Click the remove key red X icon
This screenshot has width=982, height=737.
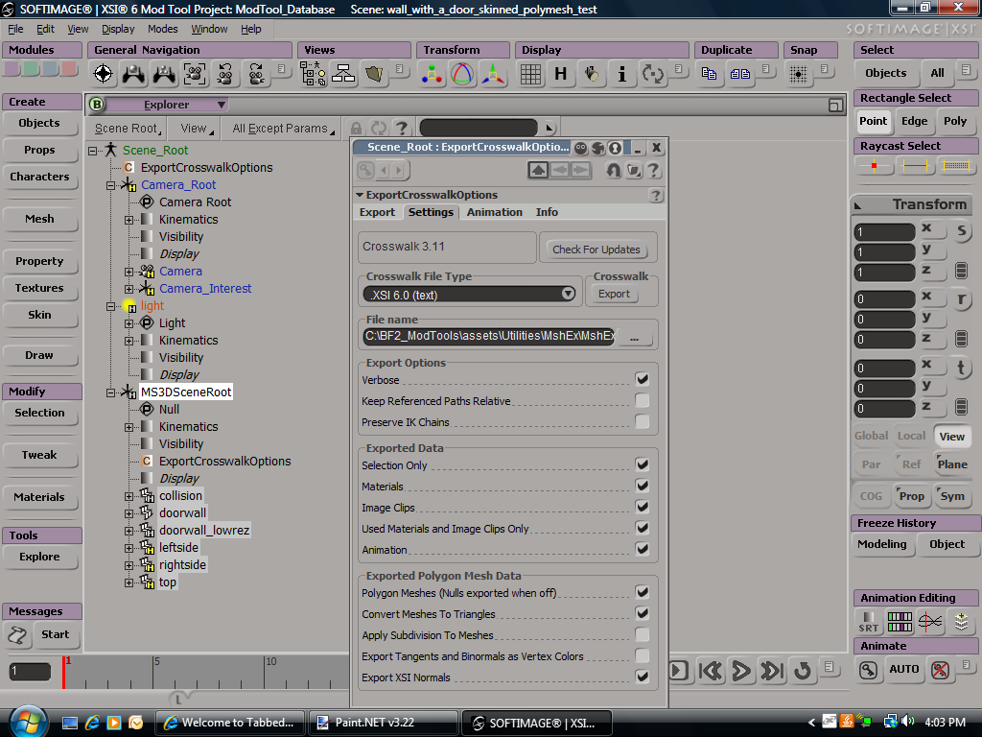point(940,670)
